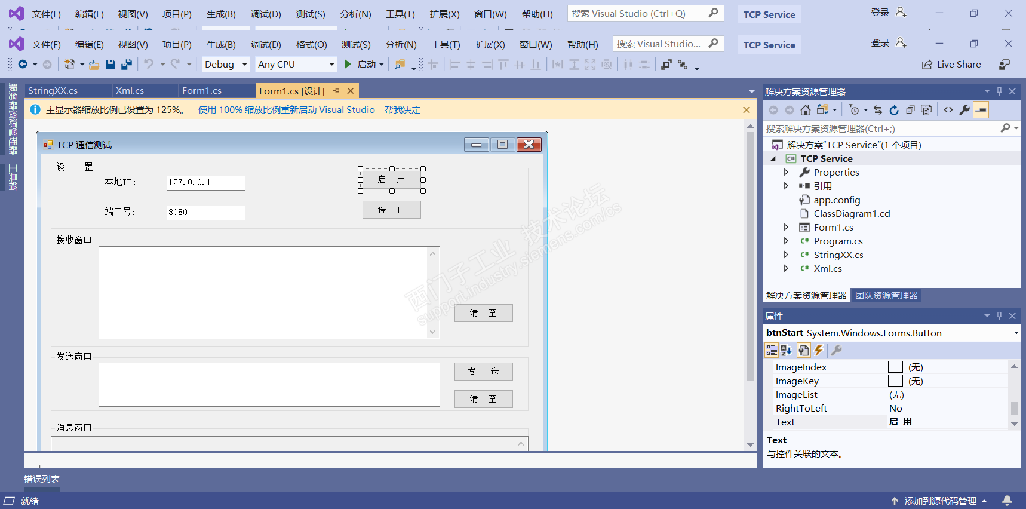Select the 启用 button on the form
1026x509 pixels.
392,180
